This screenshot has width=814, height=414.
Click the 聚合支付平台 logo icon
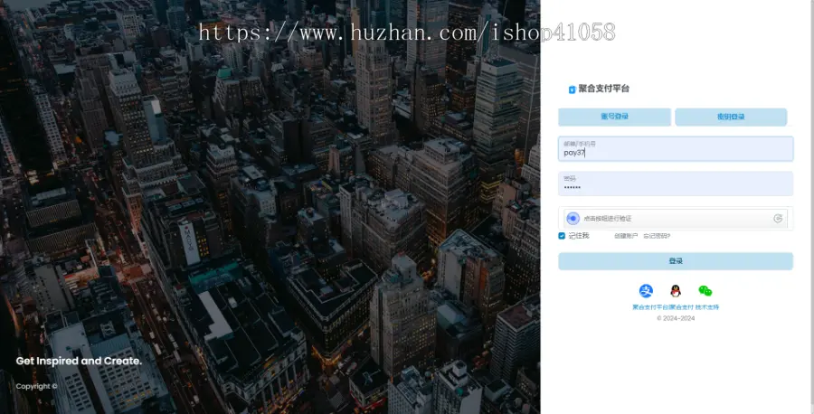[572, 89]
